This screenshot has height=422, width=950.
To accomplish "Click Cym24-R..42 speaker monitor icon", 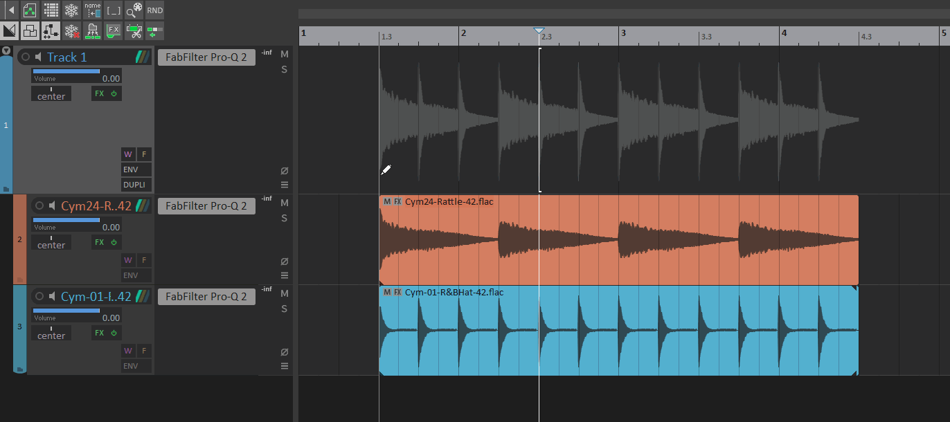I will point(51,205).
